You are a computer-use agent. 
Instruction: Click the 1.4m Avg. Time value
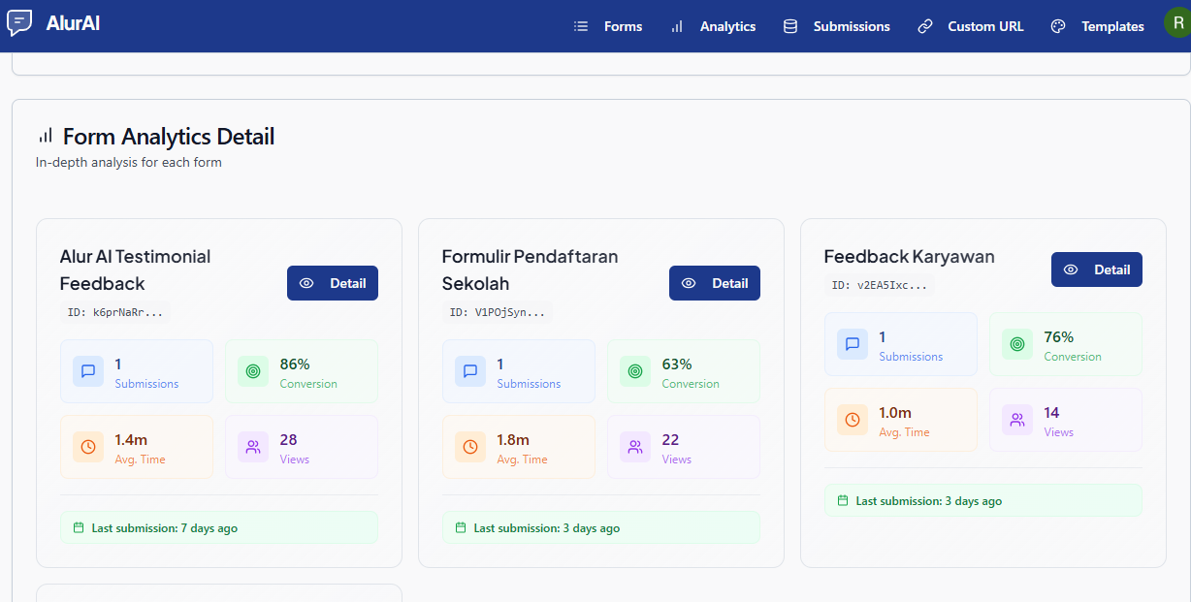click(131, 440)
